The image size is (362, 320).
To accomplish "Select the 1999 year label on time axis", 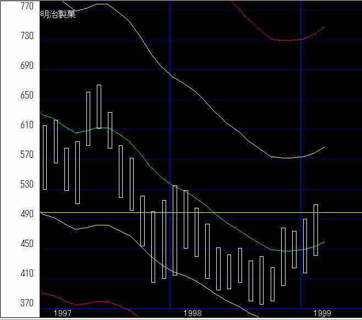I will click(x=321, y=313).
